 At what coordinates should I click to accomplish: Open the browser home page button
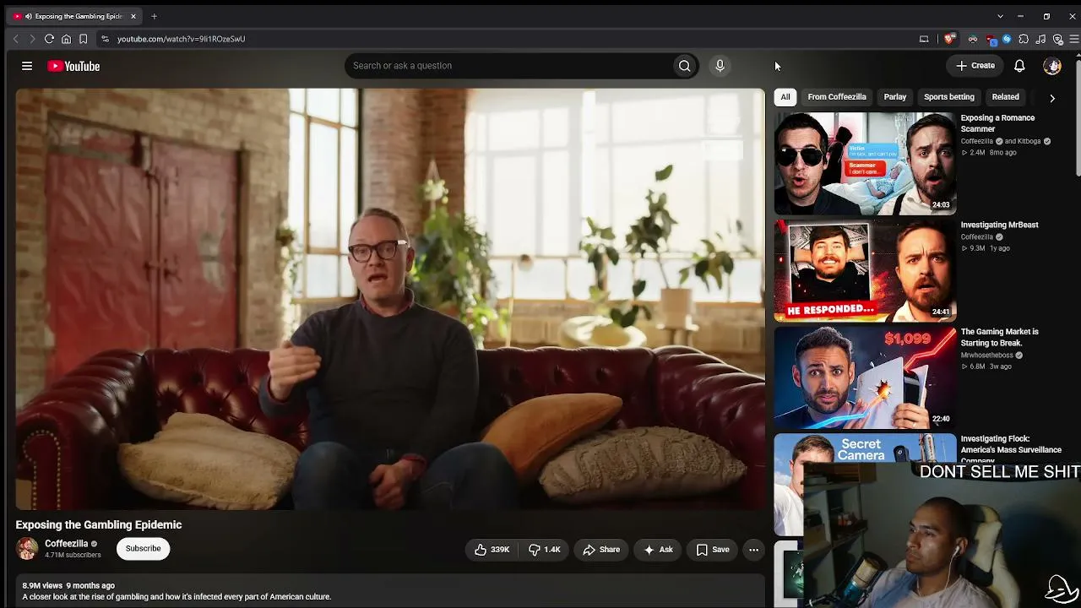tap(66, 39)
